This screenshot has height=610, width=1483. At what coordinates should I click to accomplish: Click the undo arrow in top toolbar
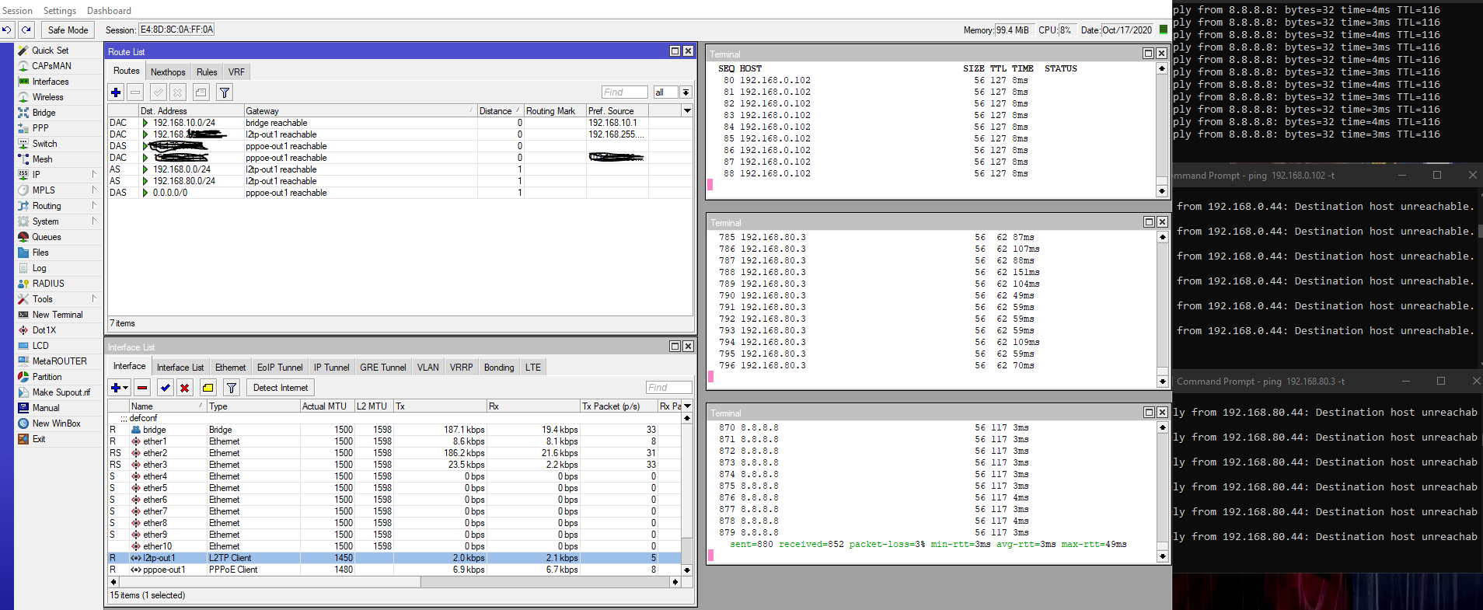(x=7, y=30)
